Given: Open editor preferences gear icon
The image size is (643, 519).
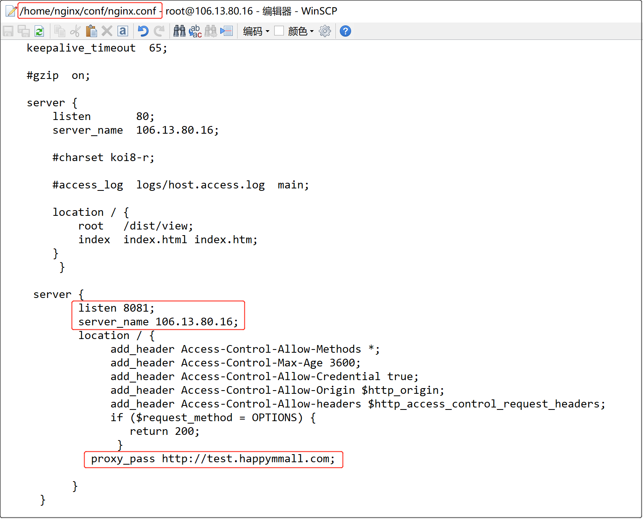Looking at the screenshot, I should [325, 31].
